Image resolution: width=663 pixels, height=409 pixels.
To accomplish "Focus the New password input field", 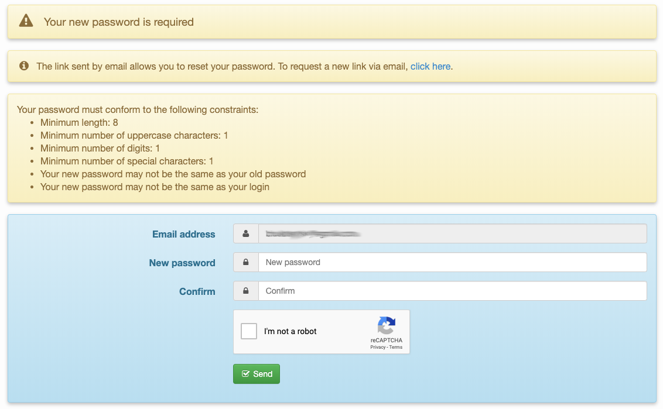I will [452, 262].
